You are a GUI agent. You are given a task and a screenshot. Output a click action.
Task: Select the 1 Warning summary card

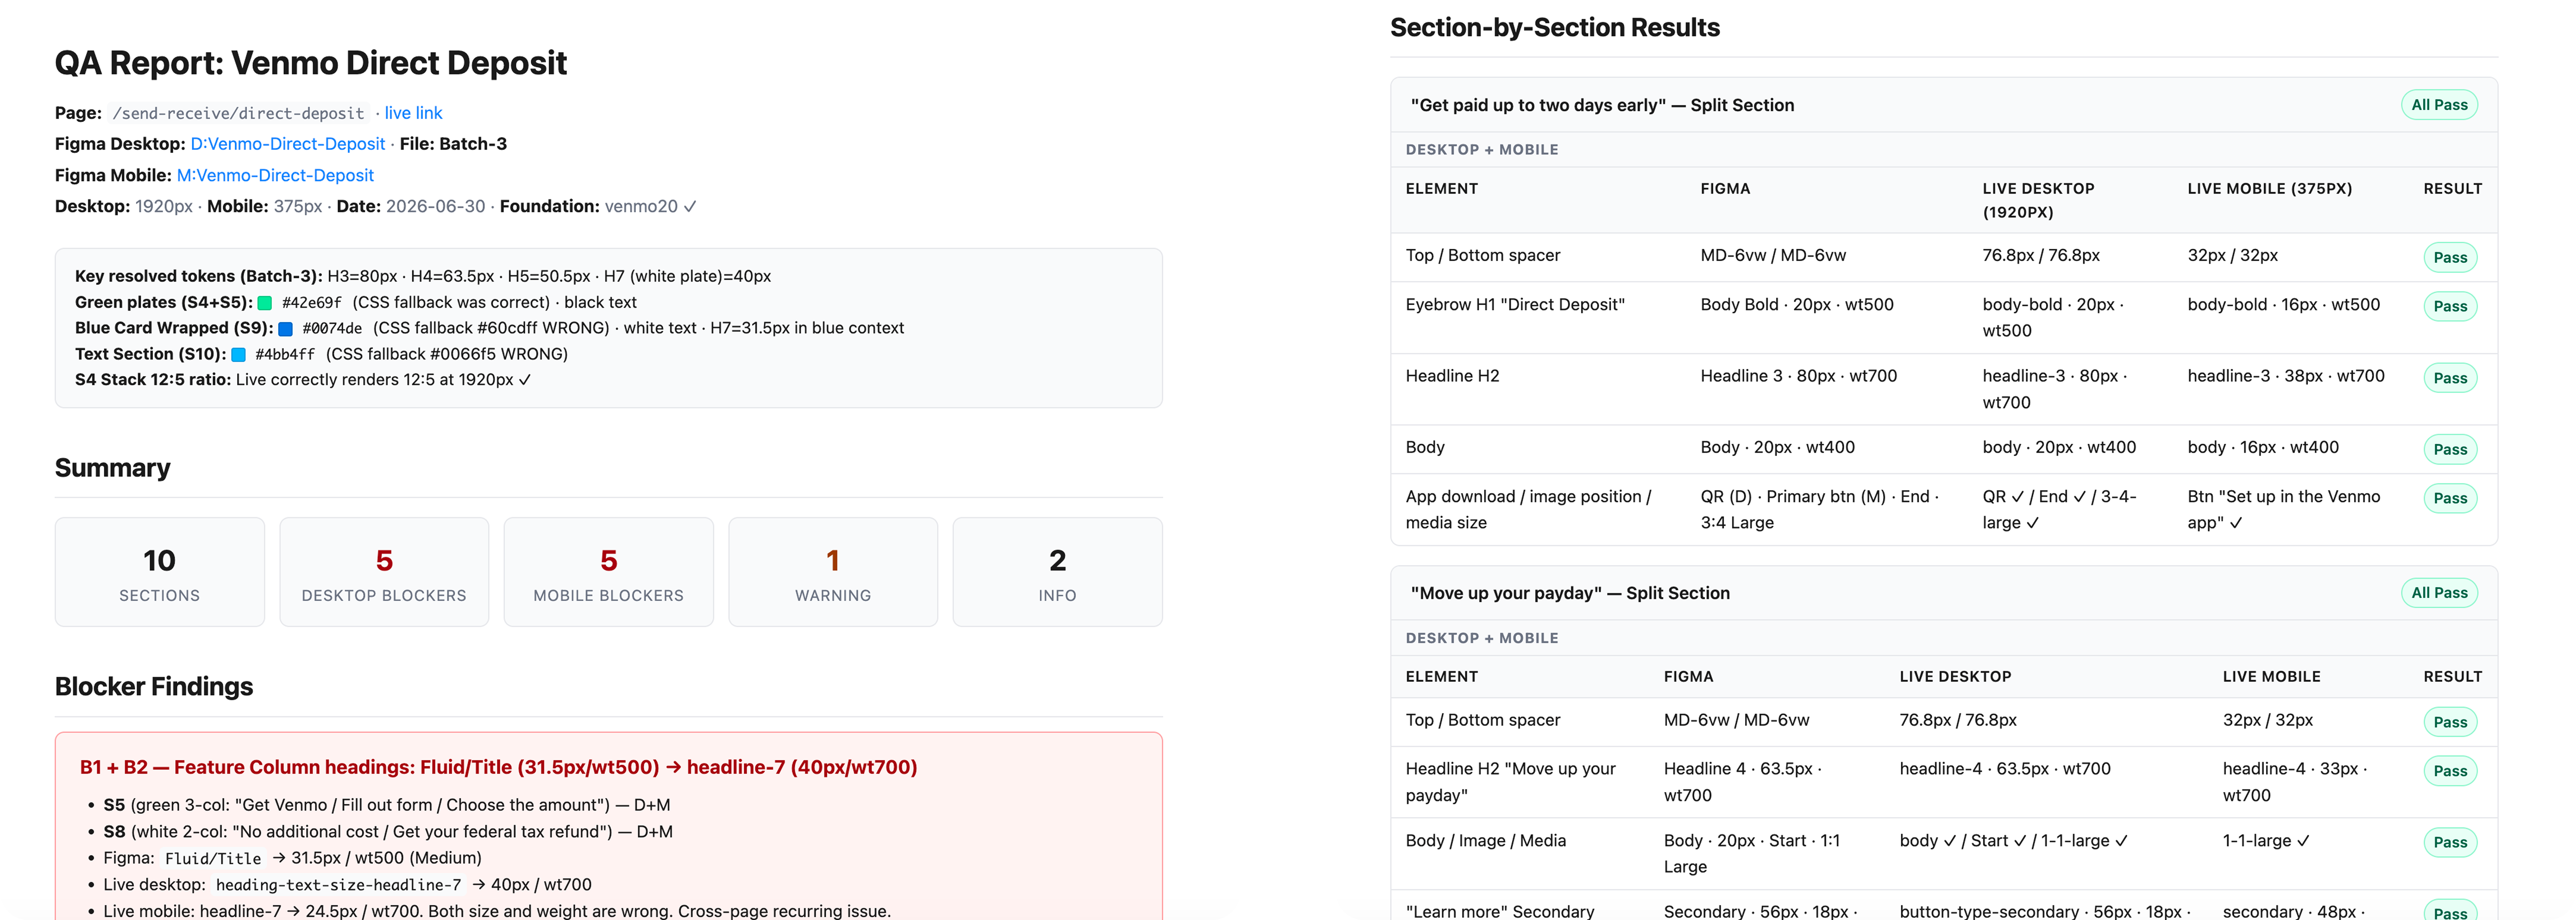click(x=833, y=573)
